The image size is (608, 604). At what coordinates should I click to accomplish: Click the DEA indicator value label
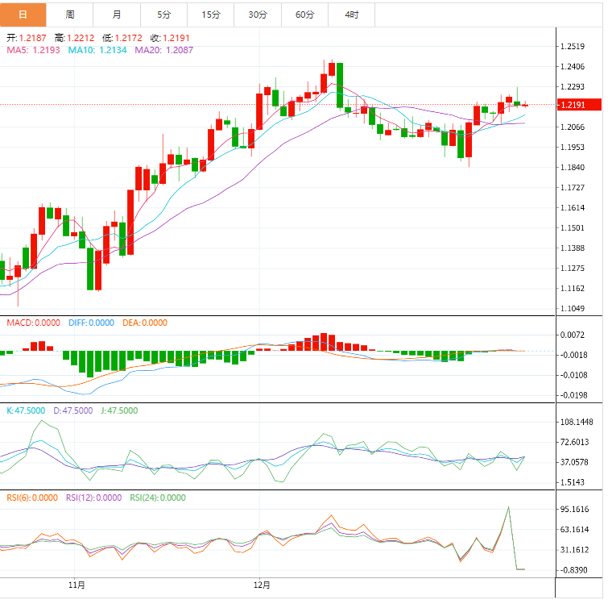click(x=145, y=323)
